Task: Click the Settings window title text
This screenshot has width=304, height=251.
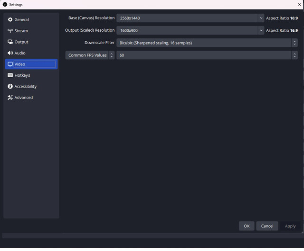Action: [16, 4]
